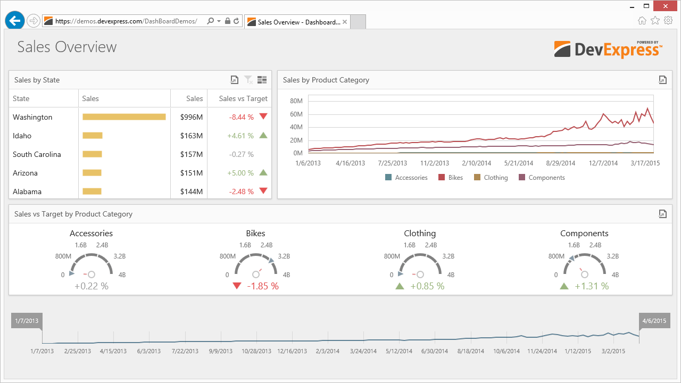Click green up indicator for Idaho
Viewport: 681px width, 383px height.
coord(263,135)
